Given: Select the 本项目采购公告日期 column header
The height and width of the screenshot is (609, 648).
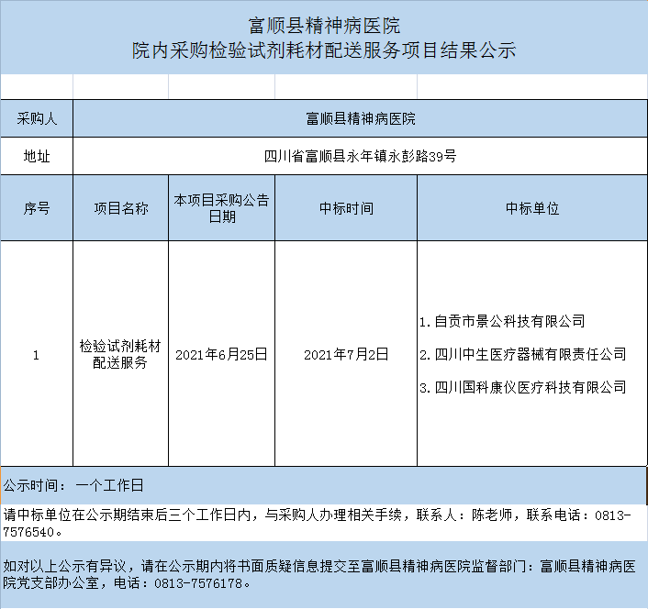Looking at the screenshot, I should (x=221, y=208).
